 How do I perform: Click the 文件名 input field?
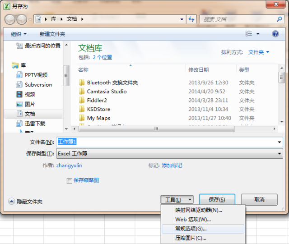pos(169,142)
